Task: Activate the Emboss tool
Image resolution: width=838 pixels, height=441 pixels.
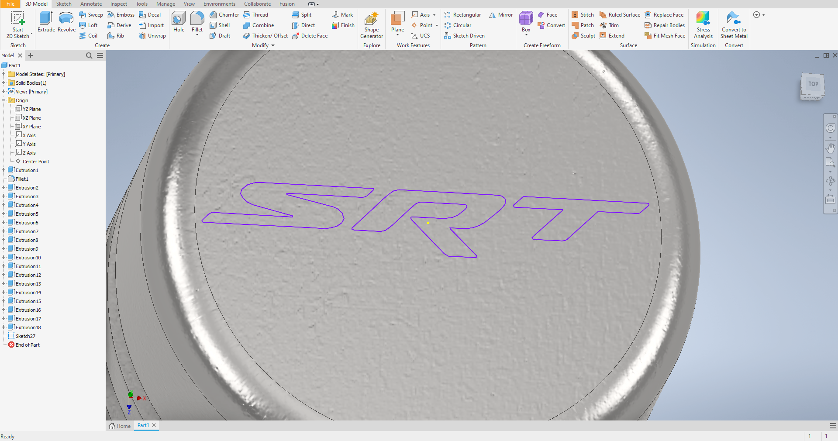Action: point(121,15)
